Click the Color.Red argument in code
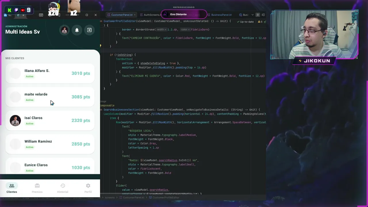The height and width of the screenshot is (207, 368). coord(182,76)
